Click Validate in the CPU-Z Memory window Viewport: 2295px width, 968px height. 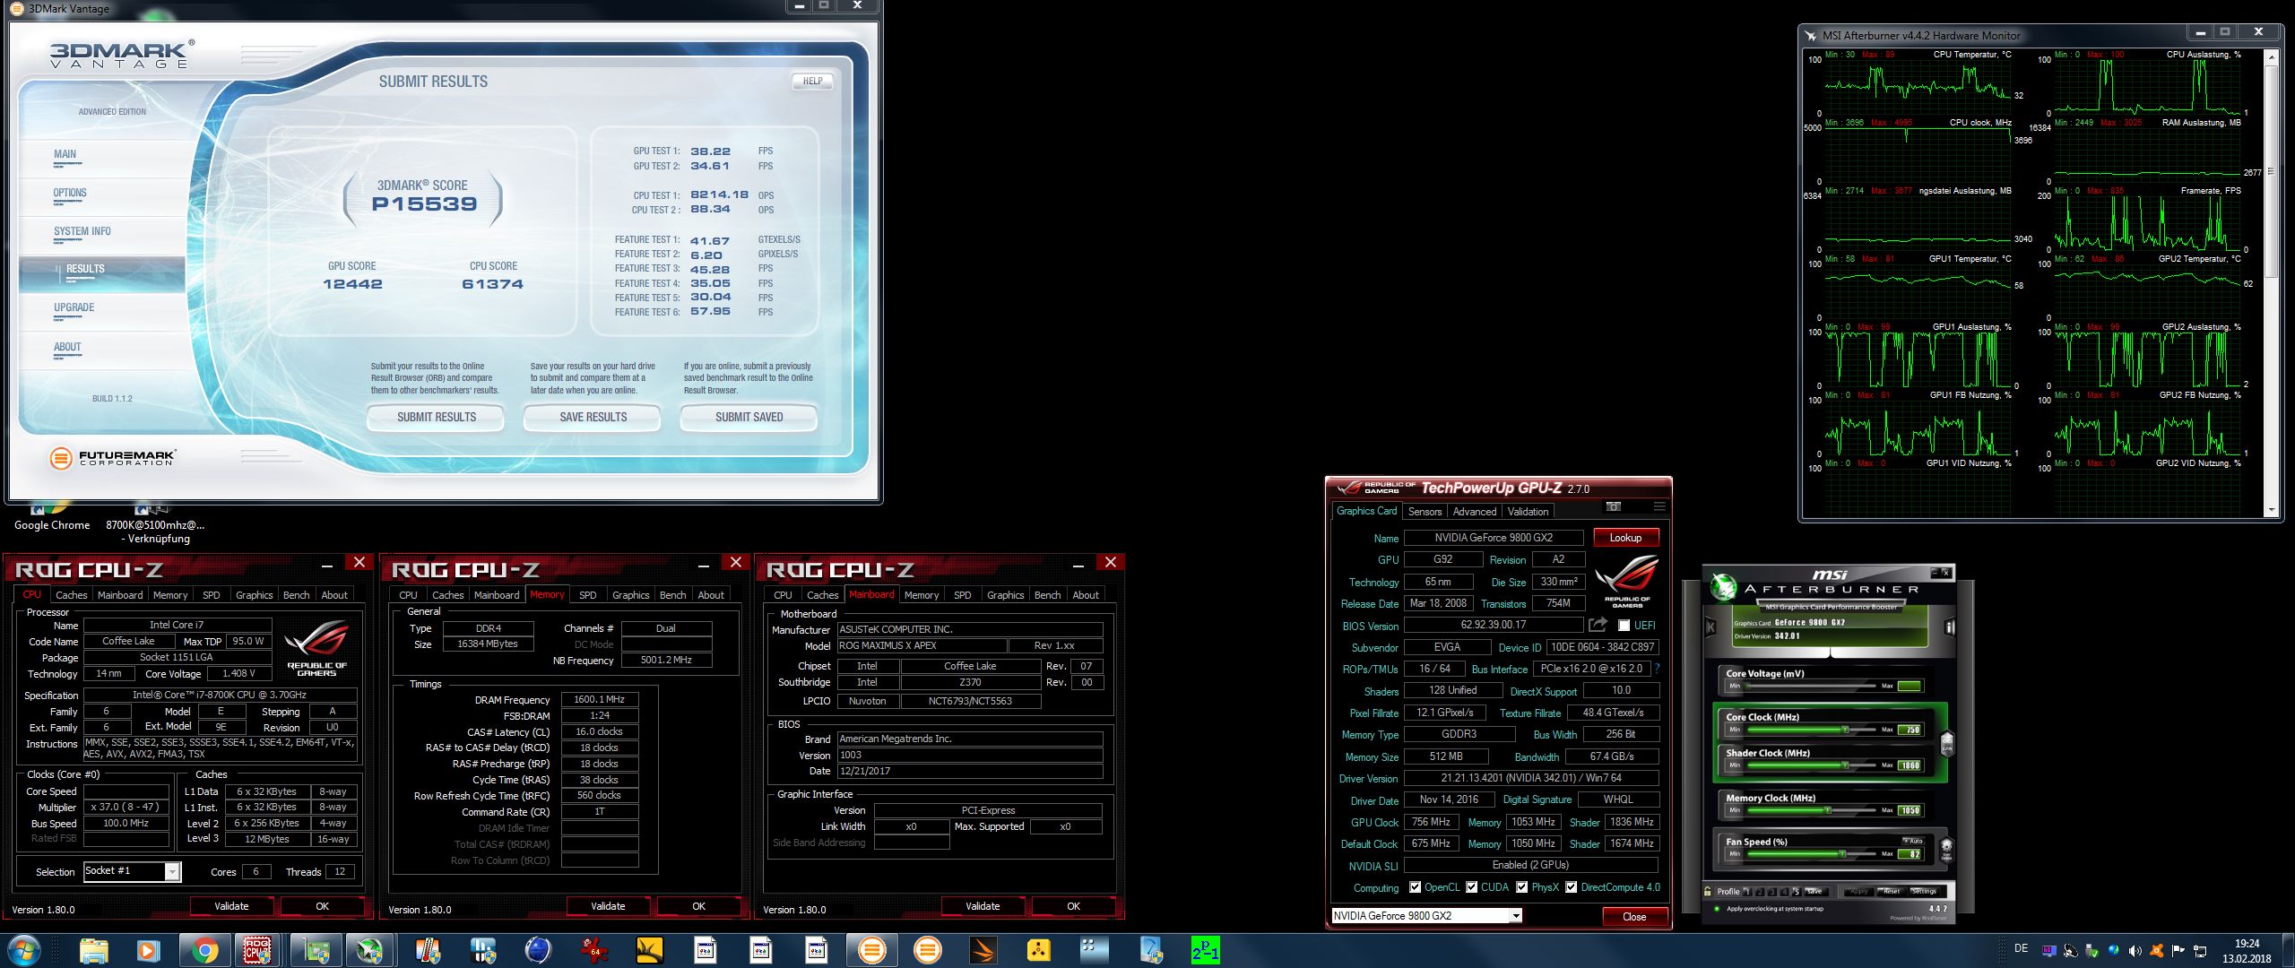tap(608, 906)
